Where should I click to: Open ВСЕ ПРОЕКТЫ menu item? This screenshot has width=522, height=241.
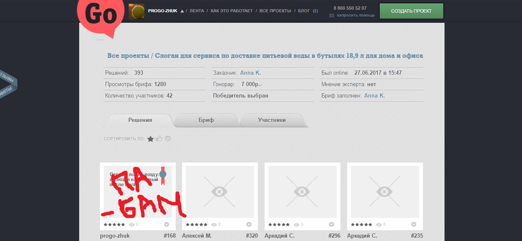point(275,11)
